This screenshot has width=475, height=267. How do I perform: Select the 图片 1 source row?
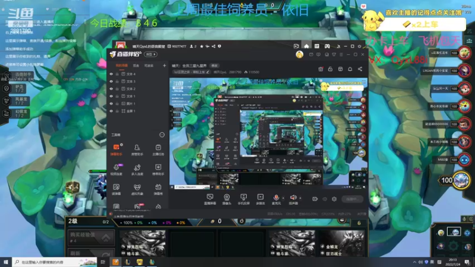138,103
